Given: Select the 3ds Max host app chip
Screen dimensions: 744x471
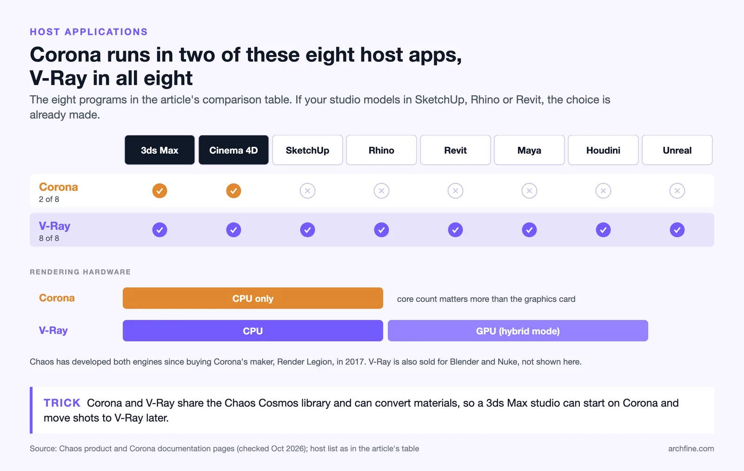Looking at the screenshot, I should [x=159, y=150].
